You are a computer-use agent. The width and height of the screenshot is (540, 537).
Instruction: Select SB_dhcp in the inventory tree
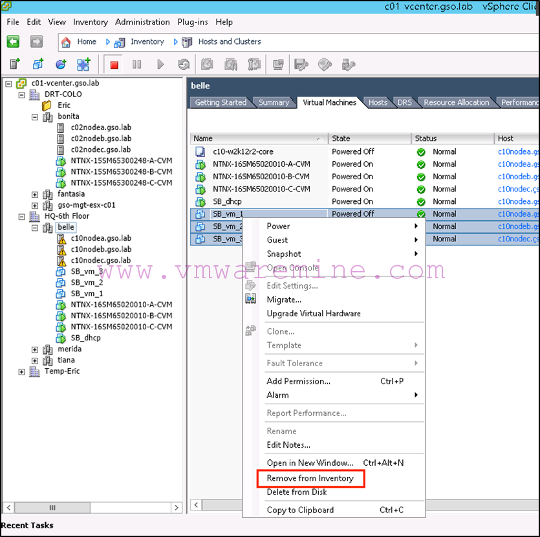[86, 338]
